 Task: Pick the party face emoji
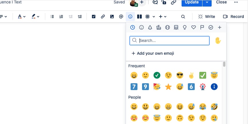click(x=157, y=87)
